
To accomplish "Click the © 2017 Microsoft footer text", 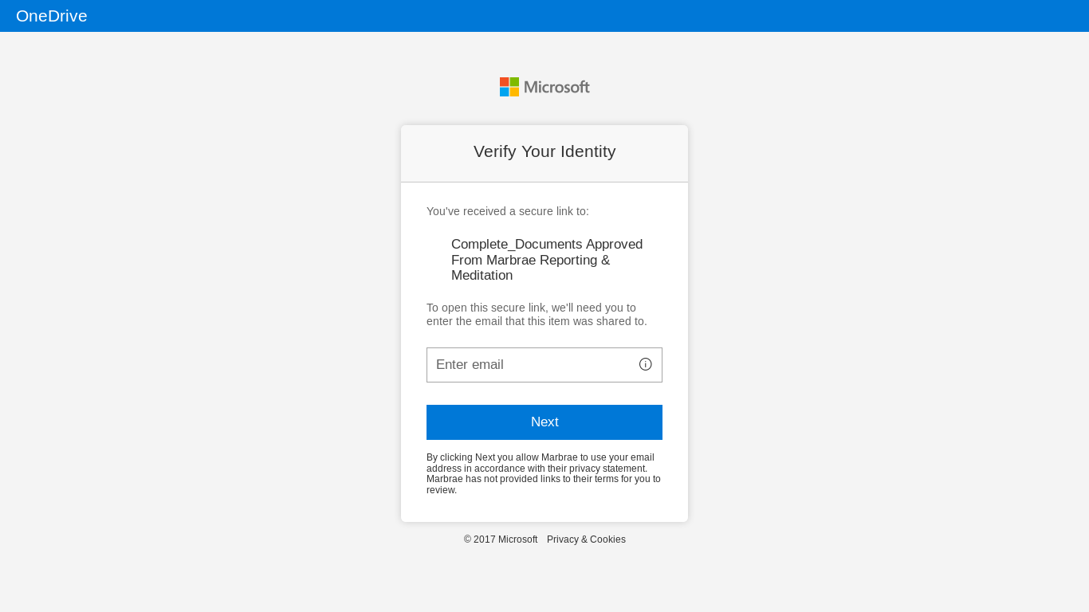I will click(x=501, y=539).
